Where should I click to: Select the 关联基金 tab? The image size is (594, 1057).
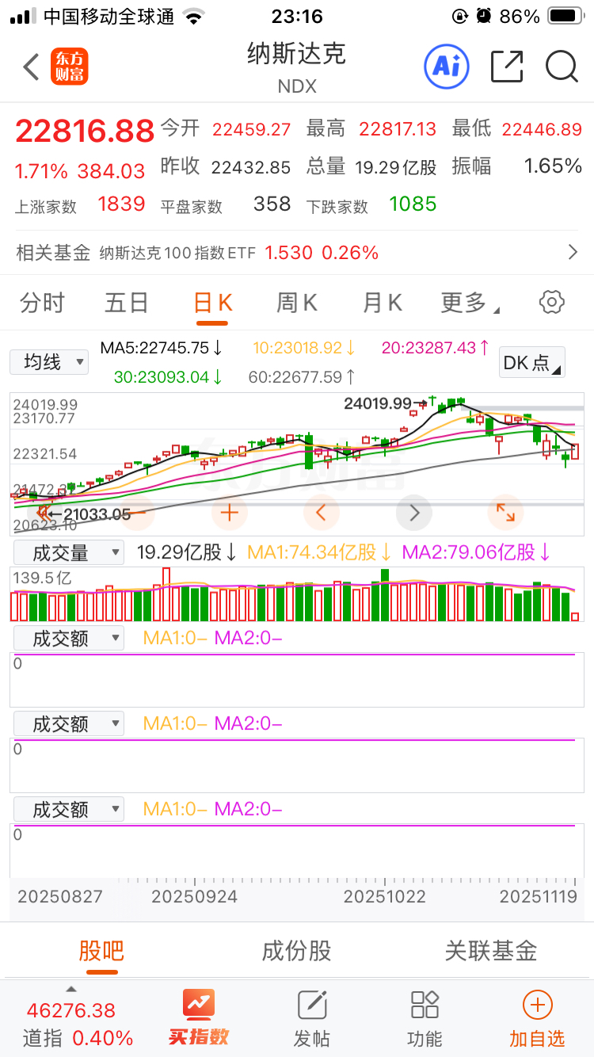491,950
